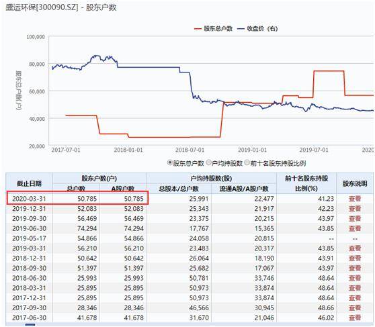Click the 50,781 value in 2018-06-30 row
The image size is (375, 327).
click(x=199, y=278)
